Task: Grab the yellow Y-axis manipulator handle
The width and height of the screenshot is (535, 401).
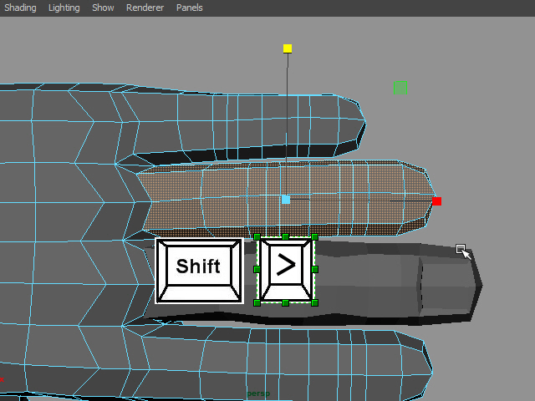Action: (288, 48)
